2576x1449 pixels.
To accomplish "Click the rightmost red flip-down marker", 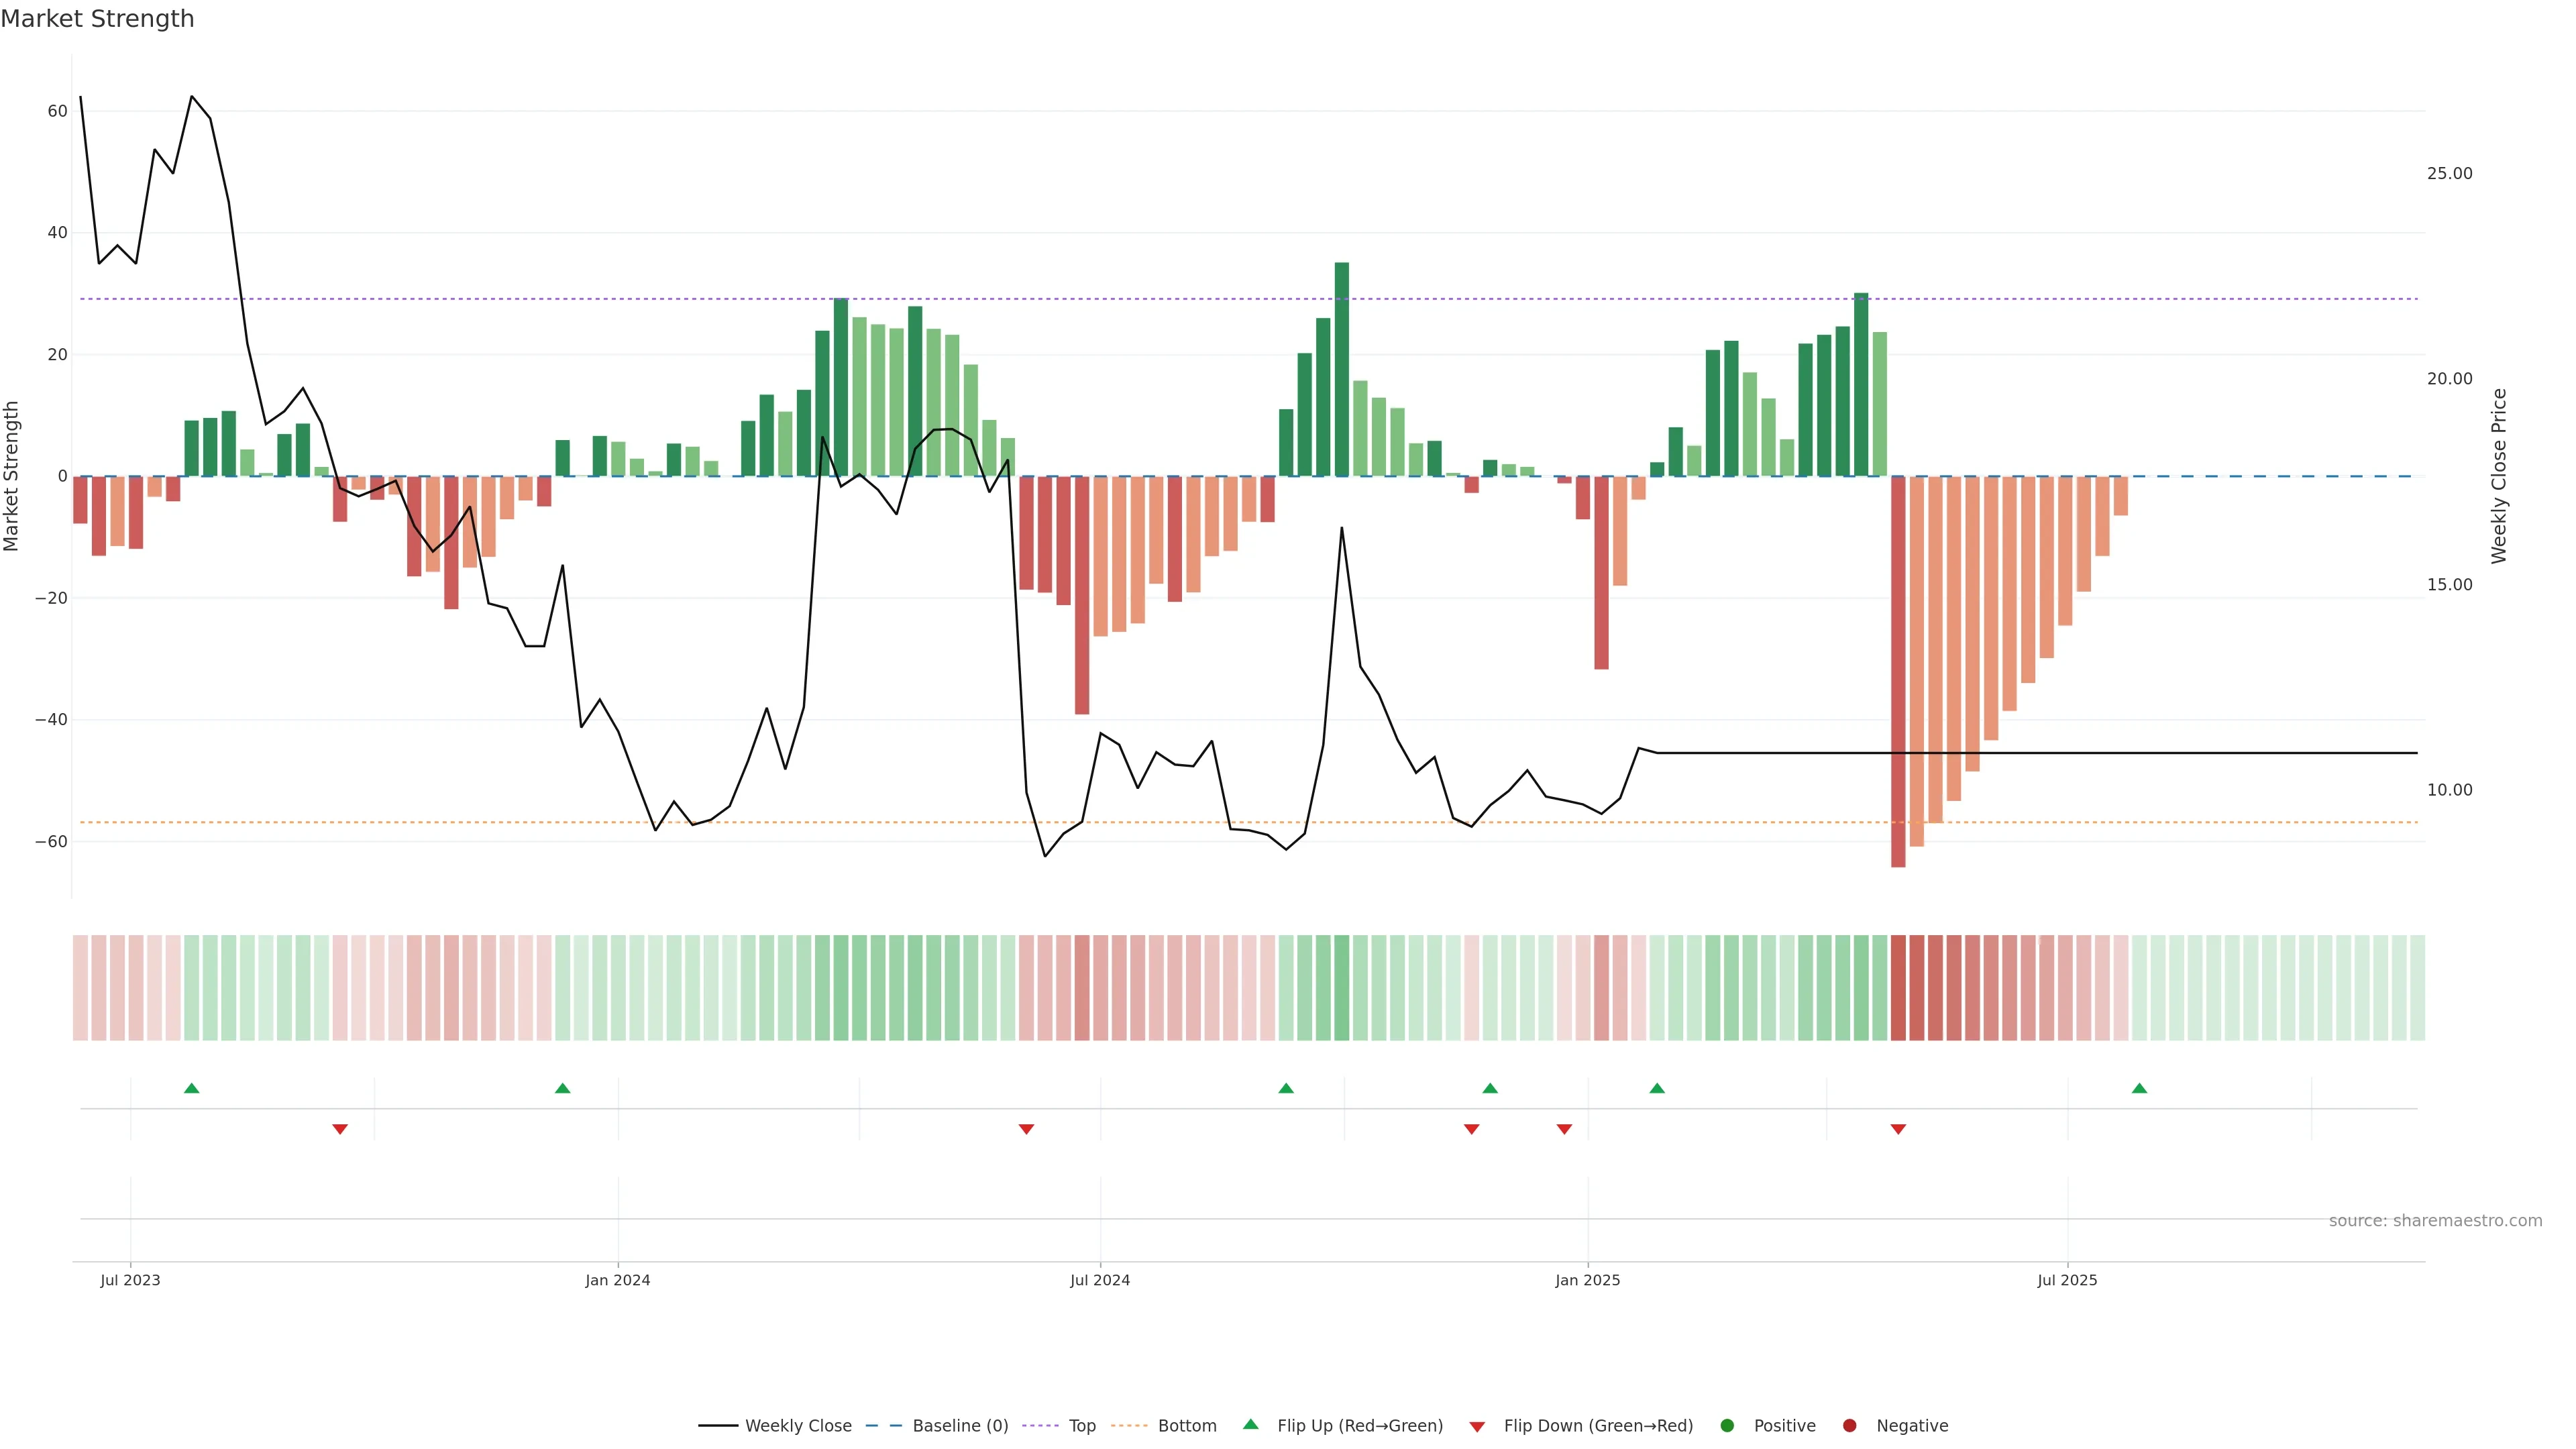I will tap(1898, 1129).
